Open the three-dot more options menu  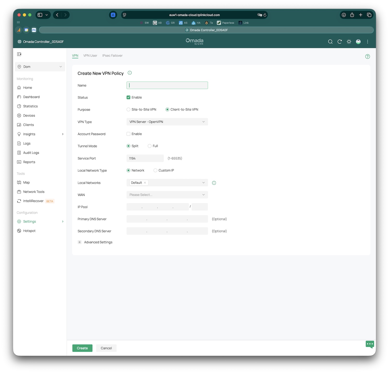point(367,42)
